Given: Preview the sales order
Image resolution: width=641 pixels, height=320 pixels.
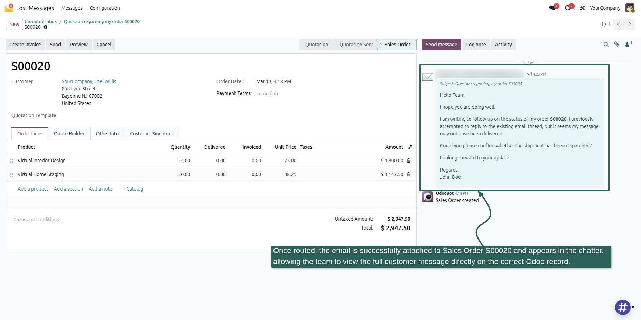Looking at the screenshot, I should pyautogui.click(x=79, y=45).
